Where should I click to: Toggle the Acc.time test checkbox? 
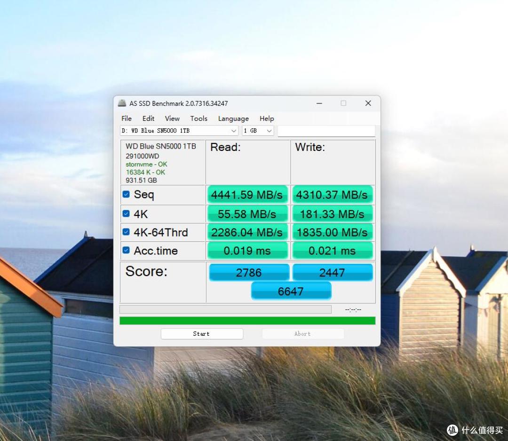coord(126,250)
